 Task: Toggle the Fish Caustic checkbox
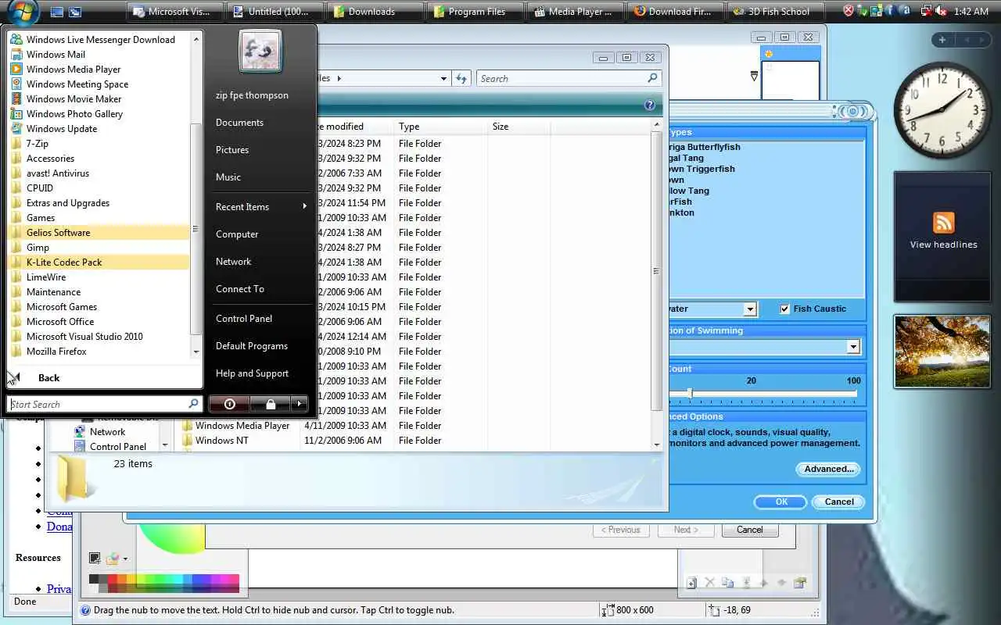[785, 309]
